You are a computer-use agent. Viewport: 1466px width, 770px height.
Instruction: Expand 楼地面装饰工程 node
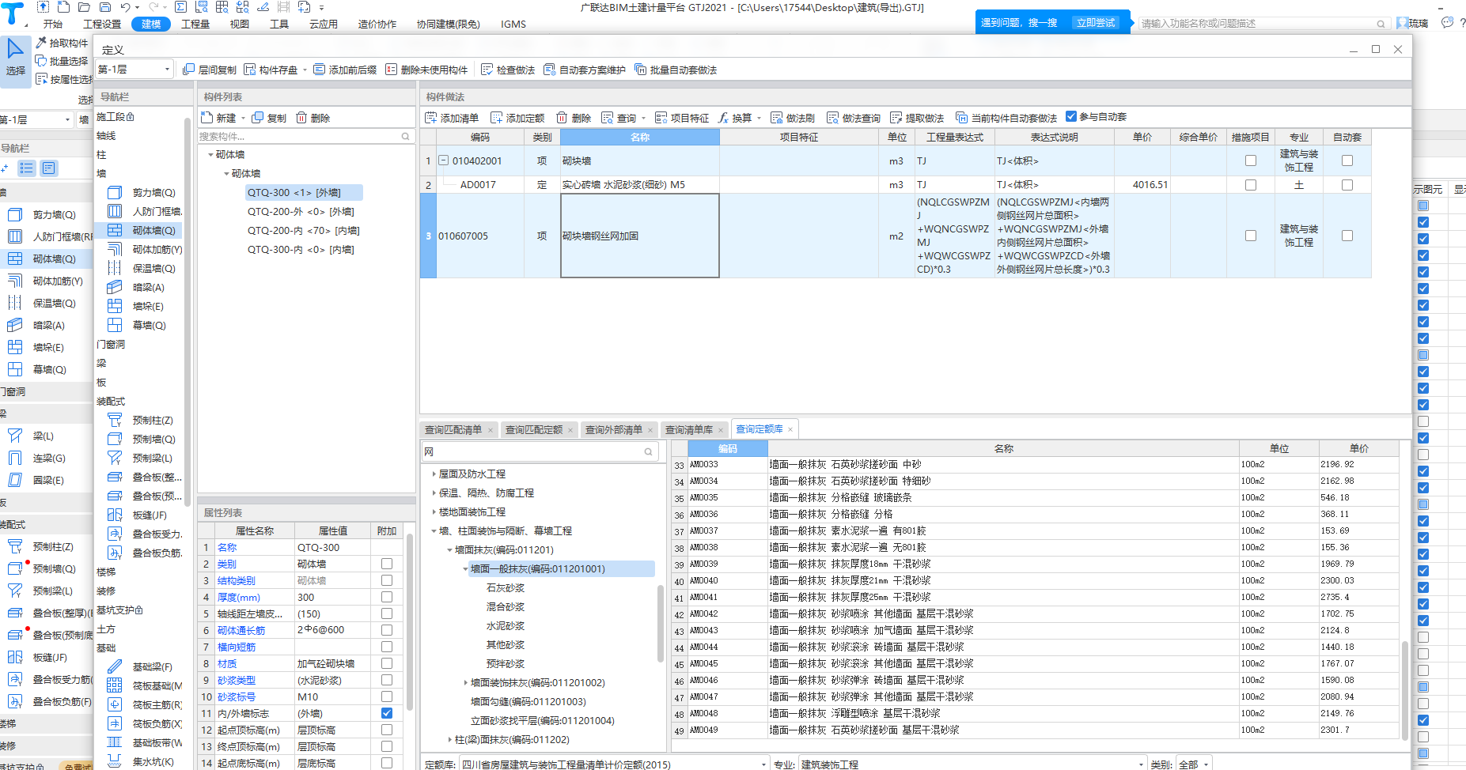(434, 512)
